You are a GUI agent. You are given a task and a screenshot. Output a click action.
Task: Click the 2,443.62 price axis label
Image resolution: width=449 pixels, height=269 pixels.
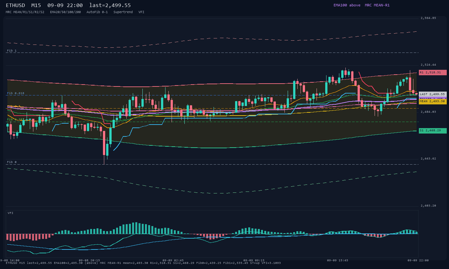click(x=428, y=159)
